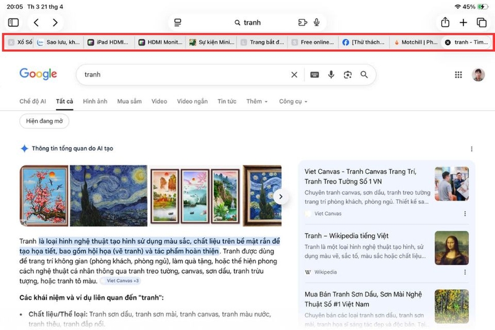Switch to the Facebook [Thử thách... tab
Viewport: 495px width, 330px height.
pos(364,42)
